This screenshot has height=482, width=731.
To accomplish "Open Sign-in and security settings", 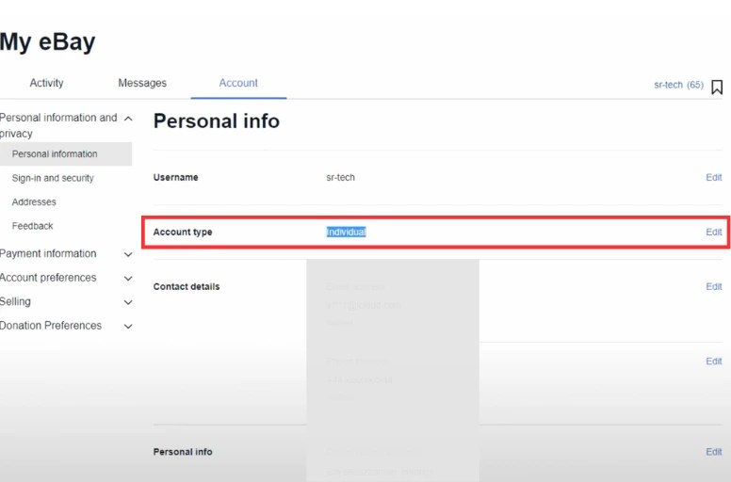I will point(53,178).
